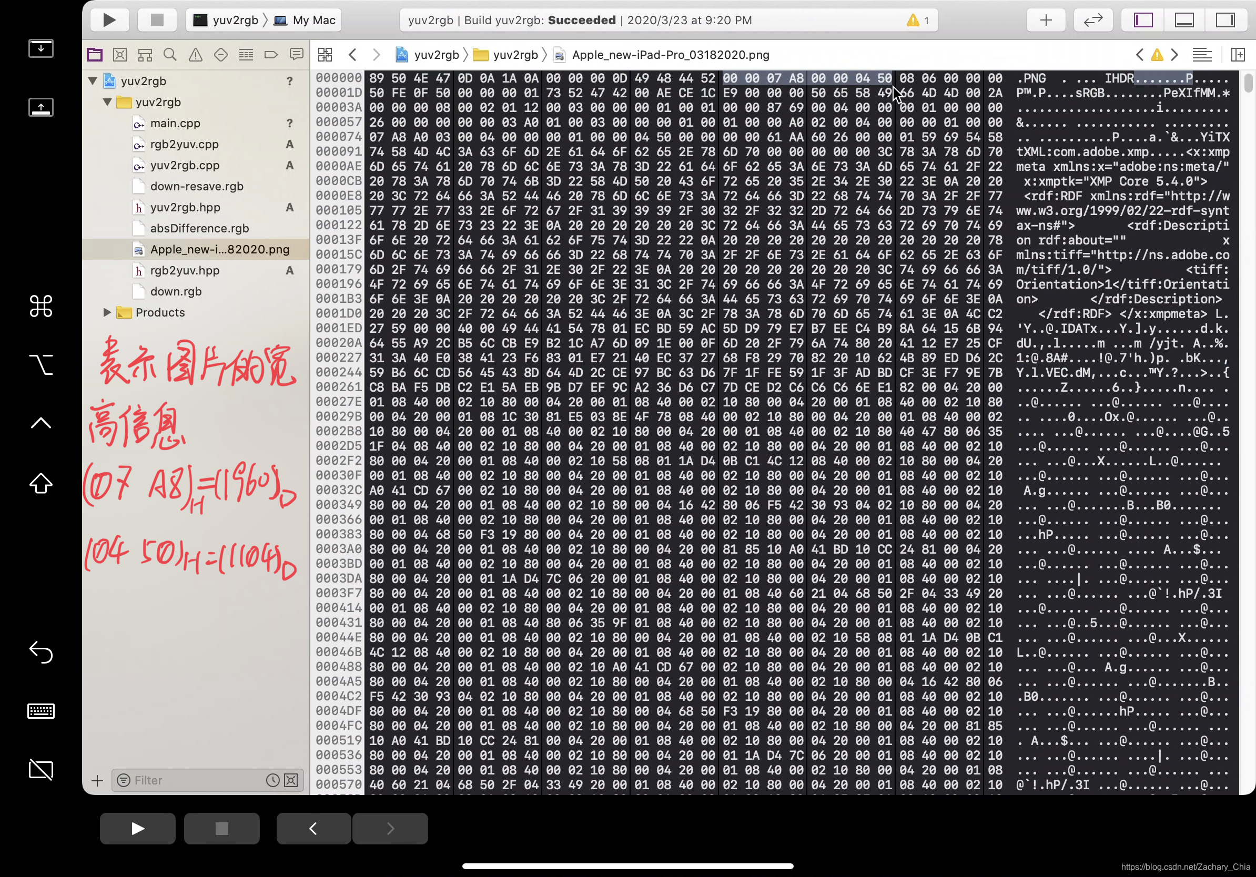This screenshot has width=1256, height=877.
Task: Open the related items grid icon
Action: click(325, 55)
